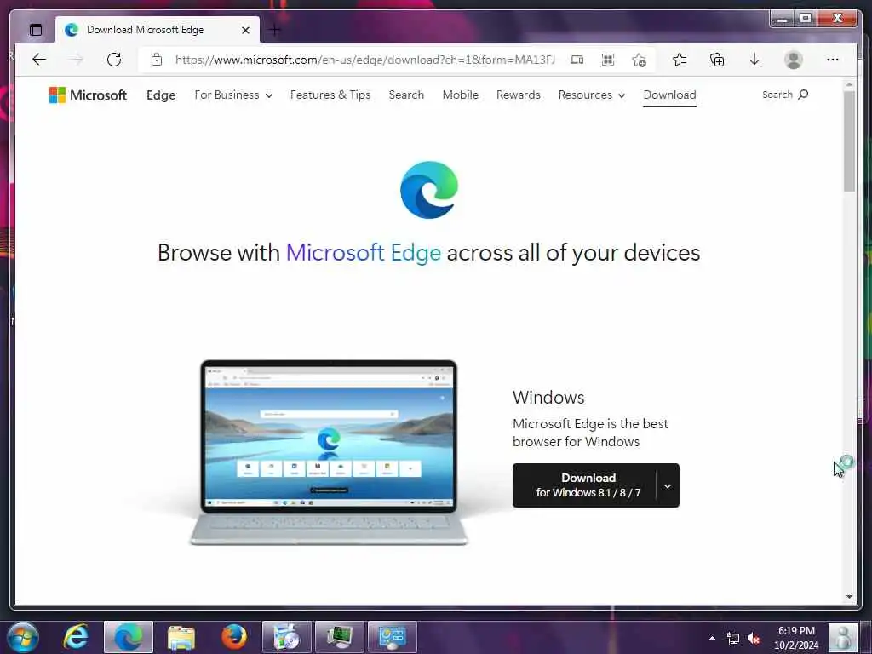This screenshot has width=872, height=654.
Task: Open the network tray icon
Action: (x=733, y=639)
